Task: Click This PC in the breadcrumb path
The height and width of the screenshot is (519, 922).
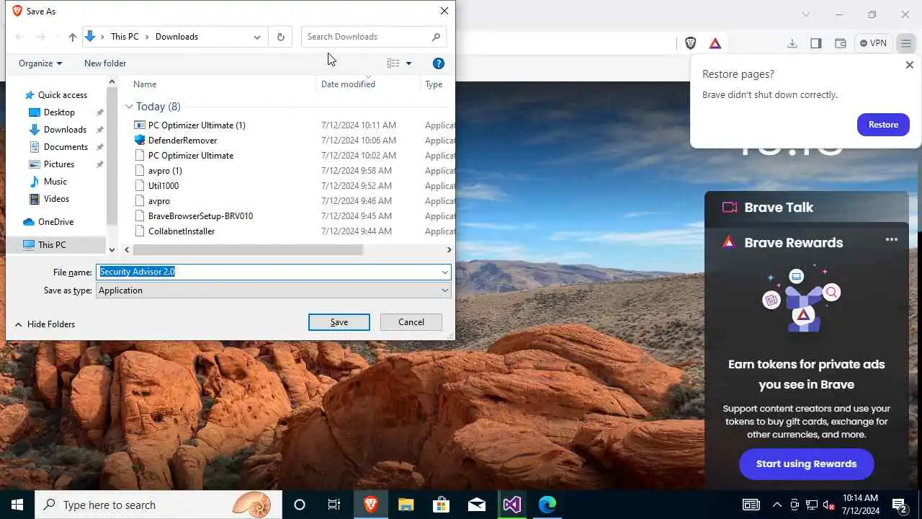Action: (125, 37)
